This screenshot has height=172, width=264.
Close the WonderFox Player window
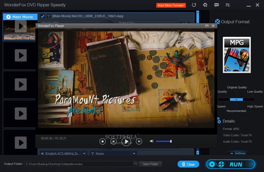213,26
